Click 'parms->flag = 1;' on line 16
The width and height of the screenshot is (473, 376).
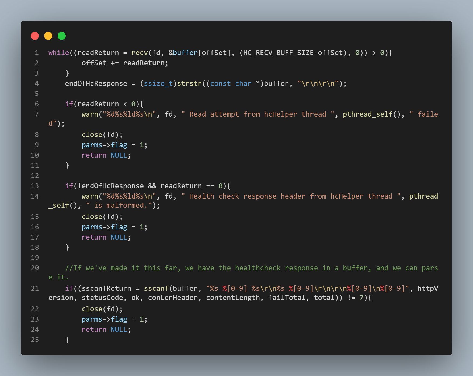point(115,227)
